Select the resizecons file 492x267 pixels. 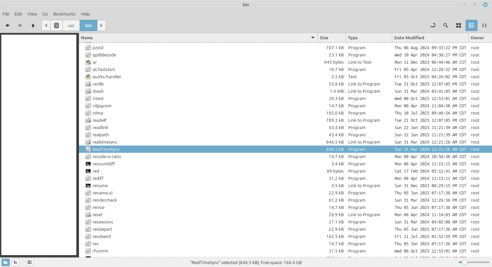[103, 222]
